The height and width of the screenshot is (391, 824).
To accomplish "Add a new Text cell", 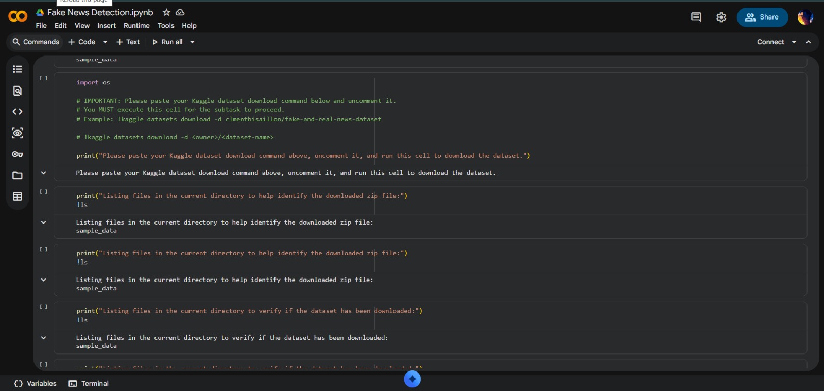I will [x=128, y=42].
